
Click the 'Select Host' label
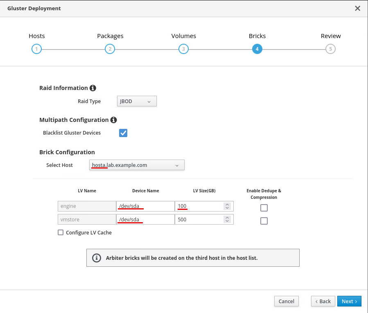[59, 165]
